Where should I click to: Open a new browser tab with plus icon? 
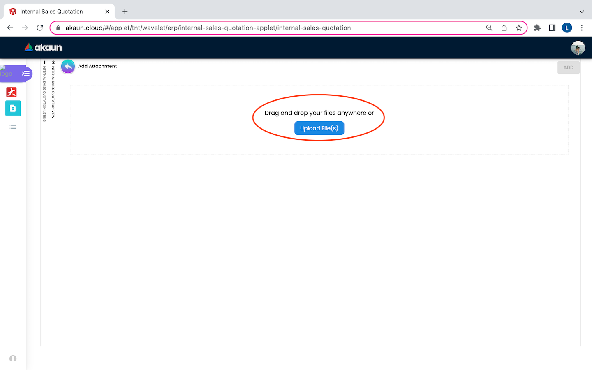[125, 12]
